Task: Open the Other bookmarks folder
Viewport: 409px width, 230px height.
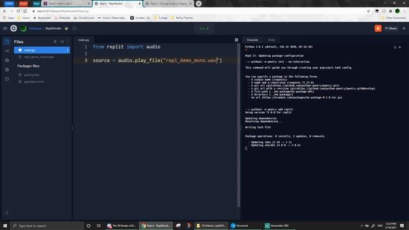Action: click(394, 18)
